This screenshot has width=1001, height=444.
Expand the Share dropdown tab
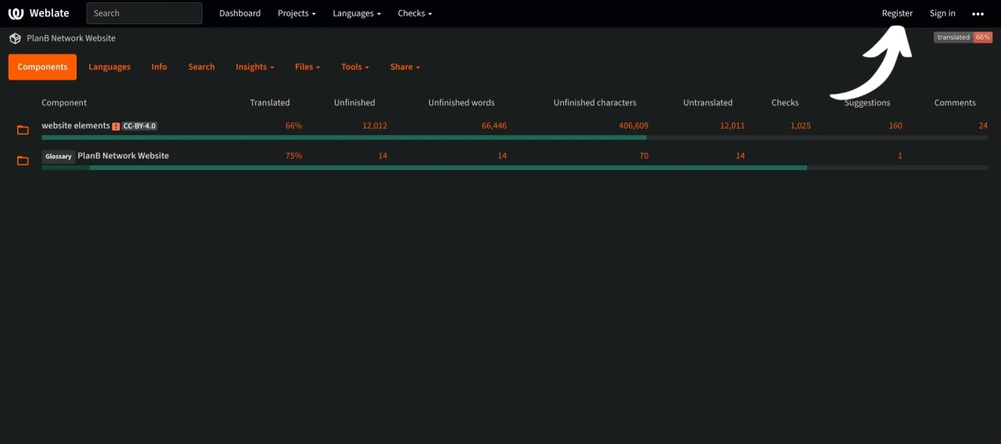405,67
